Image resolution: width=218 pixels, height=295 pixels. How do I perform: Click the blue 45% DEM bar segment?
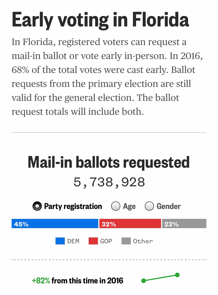pos(55,224)
